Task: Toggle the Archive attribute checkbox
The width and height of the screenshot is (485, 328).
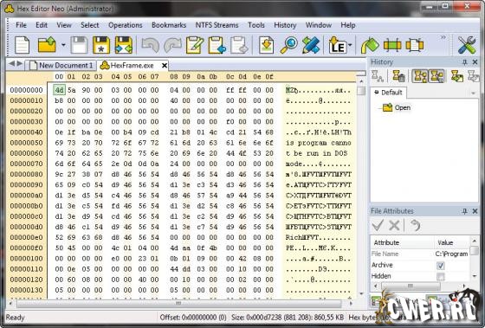Action: click(x=441, y=265)
